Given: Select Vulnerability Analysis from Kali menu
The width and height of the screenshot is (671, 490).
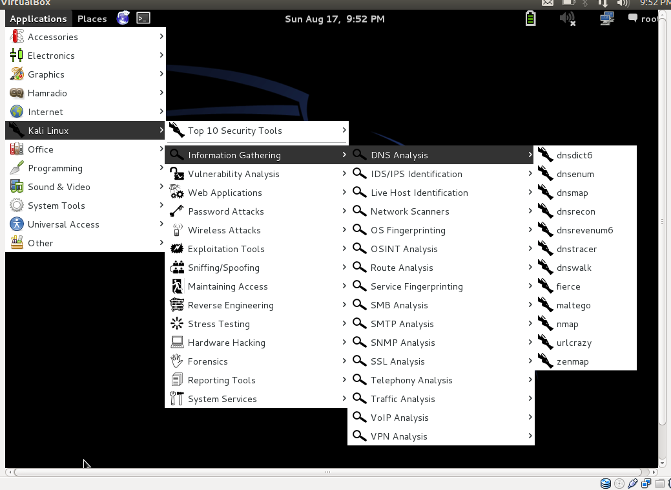Looking at the screenshot, I should (x=233, y=174).
